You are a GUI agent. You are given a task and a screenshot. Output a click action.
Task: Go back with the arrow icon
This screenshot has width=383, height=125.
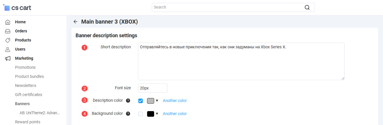[75, 22]
